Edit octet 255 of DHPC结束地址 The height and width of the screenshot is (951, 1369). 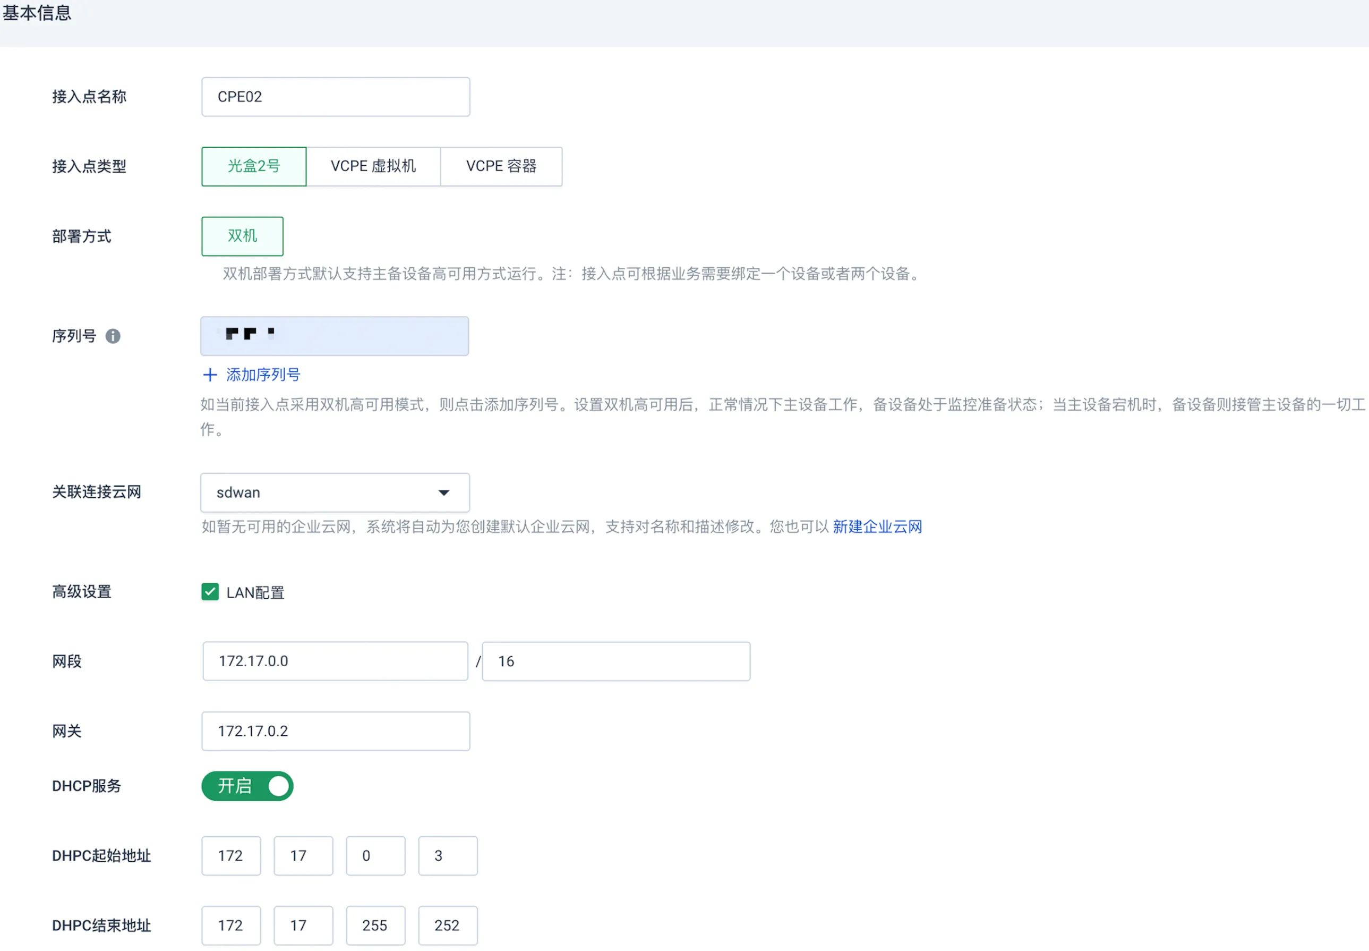click(376, 925)
